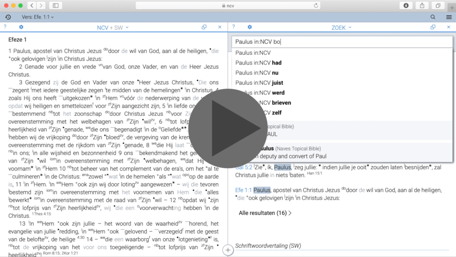The height and width of the screenshot is (257, 456).
Task: Choose suggestion 'Paulus in:NCV brieven'
Action: (x=342, y=102)
